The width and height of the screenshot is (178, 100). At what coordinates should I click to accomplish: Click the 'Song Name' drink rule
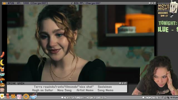click(x=105, y=90)
